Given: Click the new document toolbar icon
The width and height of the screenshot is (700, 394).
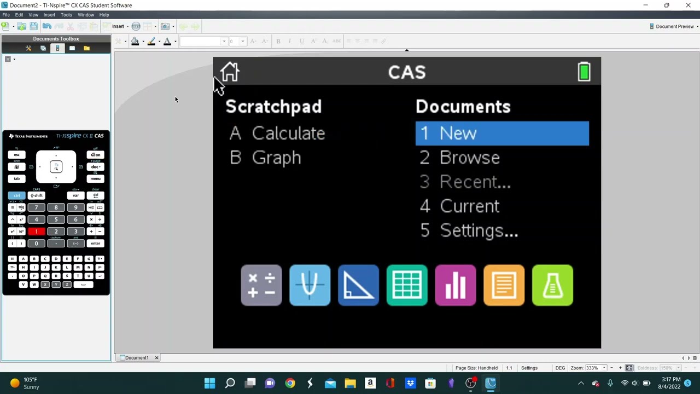Looking at the screenshot, I should point(5,26).
